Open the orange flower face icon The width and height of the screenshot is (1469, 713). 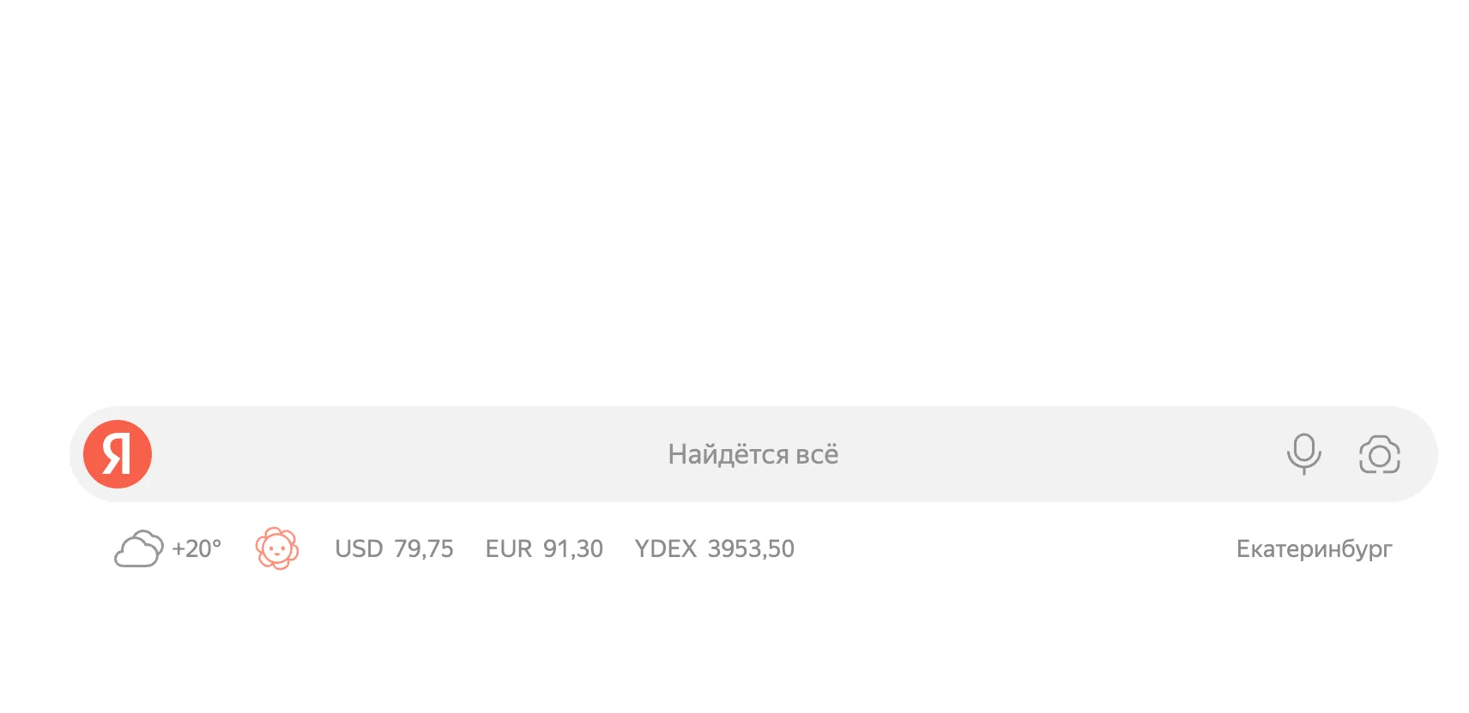coord(277,548)
